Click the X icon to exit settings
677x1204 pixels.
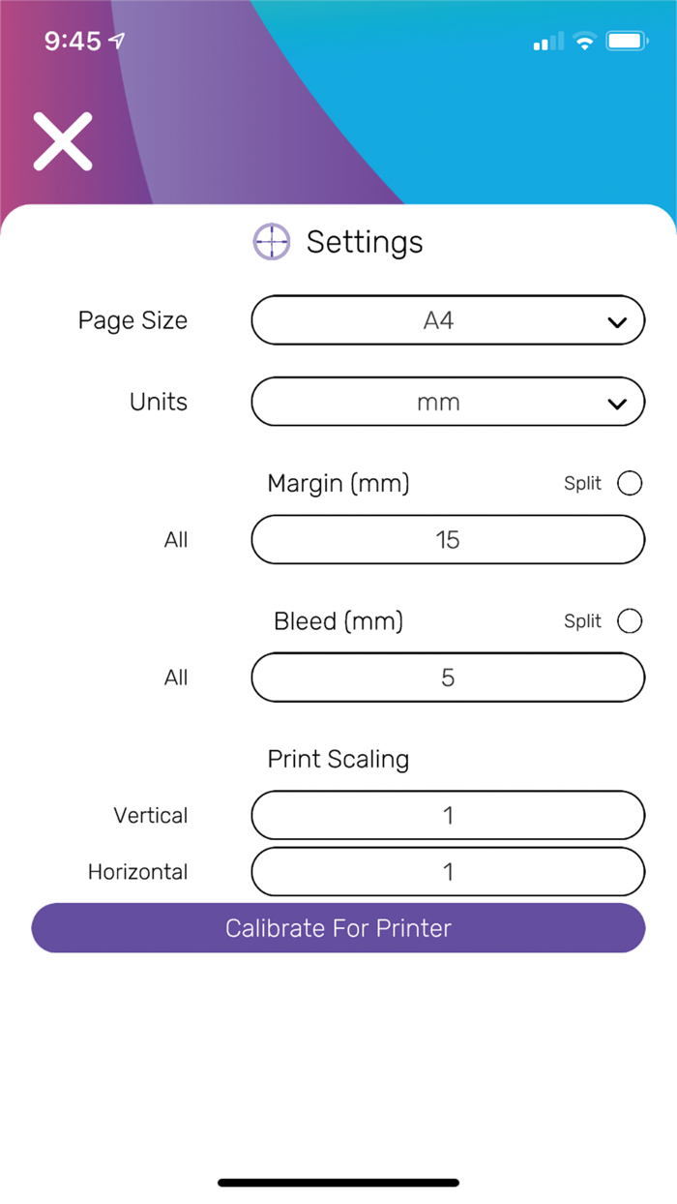coord(62,141)
